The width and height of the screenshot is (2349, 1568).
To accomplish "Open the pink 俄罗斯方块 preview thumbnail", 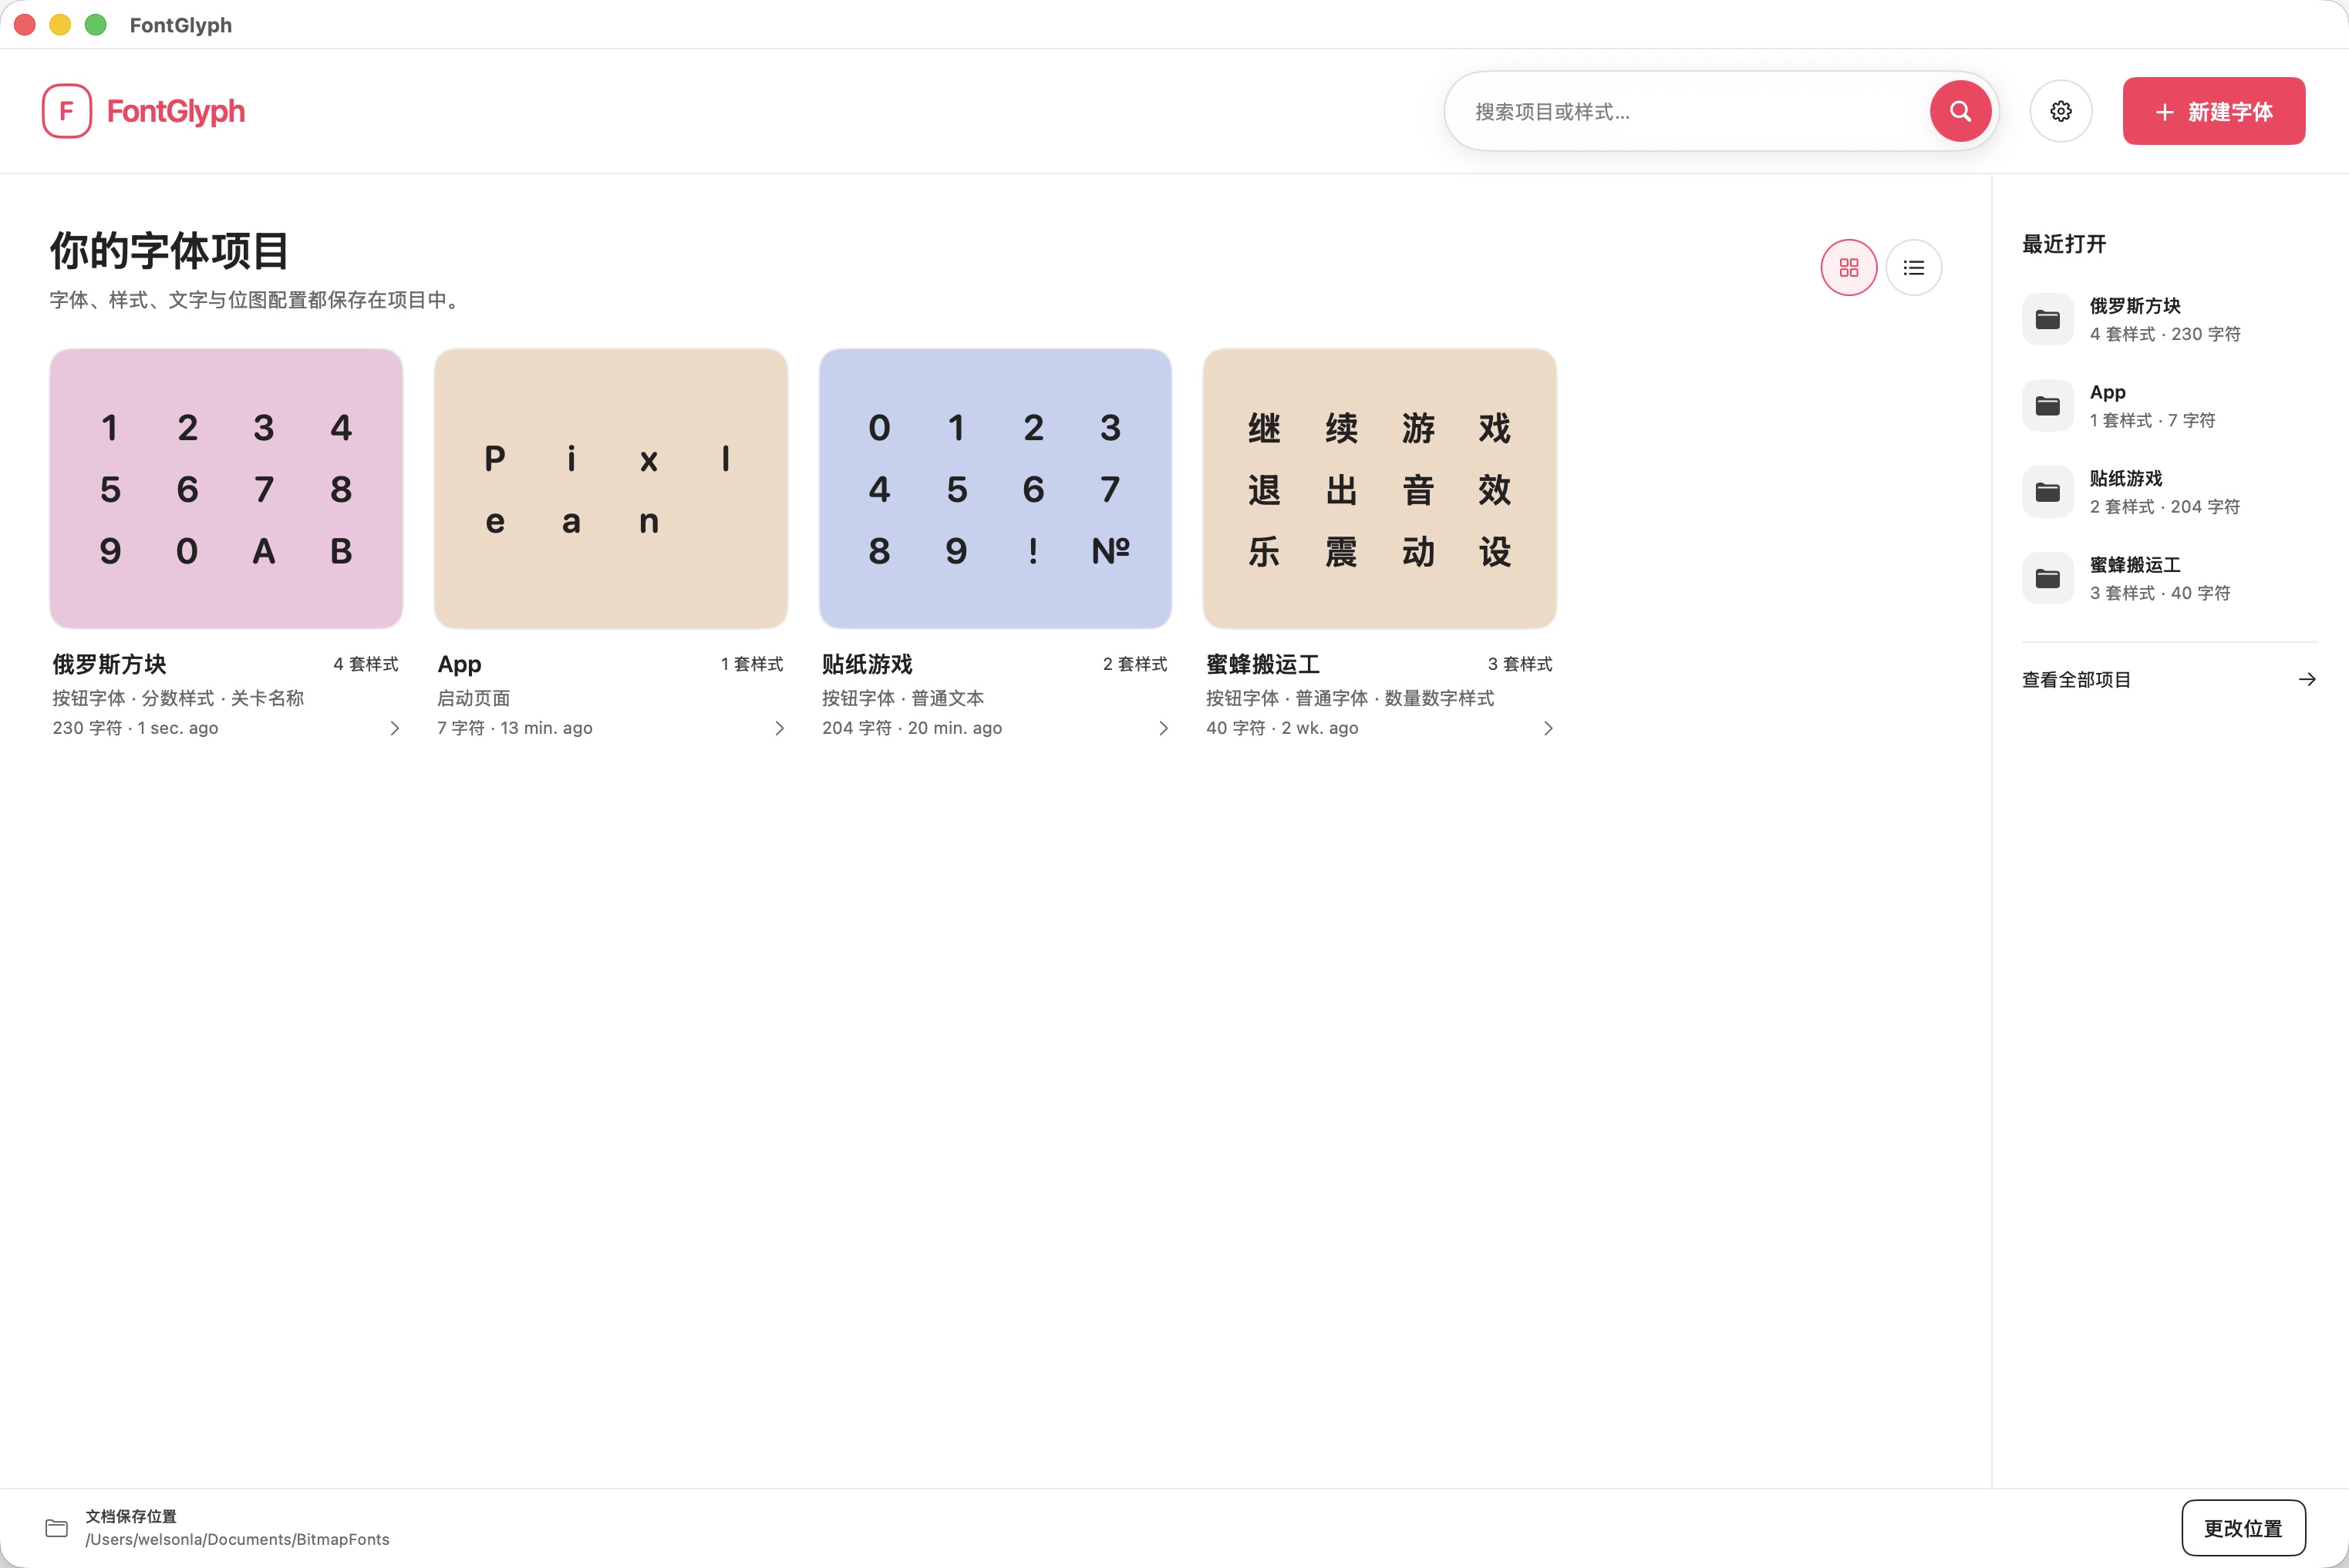I will (x=226, y=489).
